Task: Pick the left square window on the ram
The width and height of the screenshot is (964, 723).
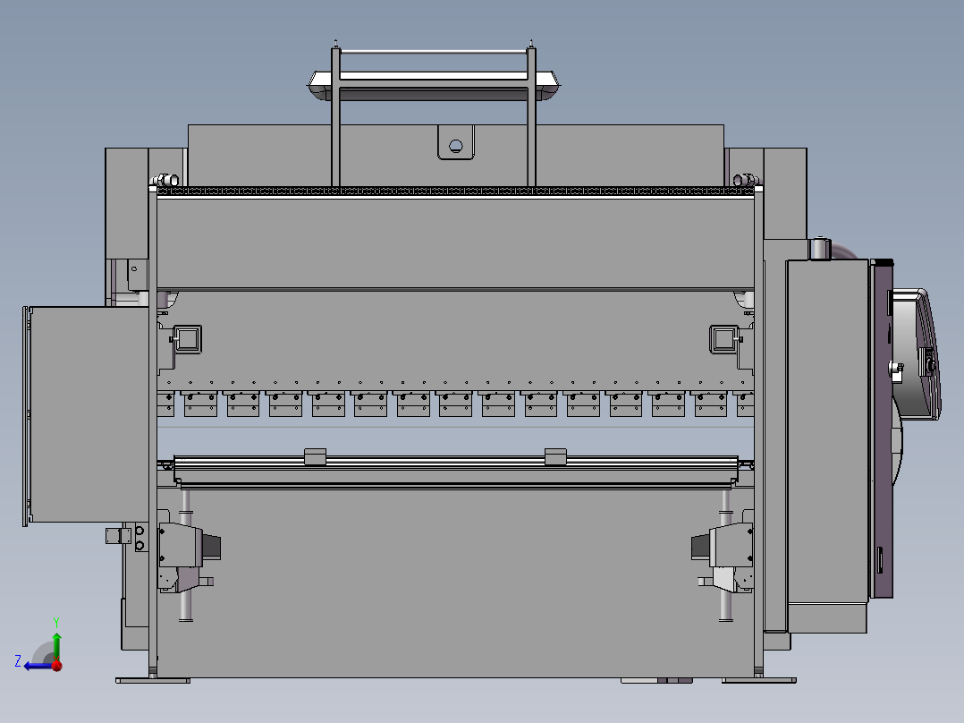Action: (x=188, y=339)
